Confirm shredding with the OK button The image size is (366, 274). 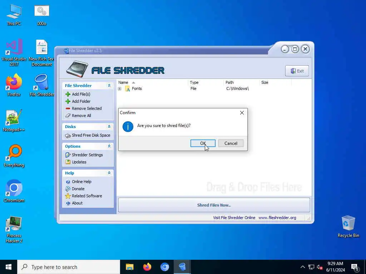click(x=203, y=143)
